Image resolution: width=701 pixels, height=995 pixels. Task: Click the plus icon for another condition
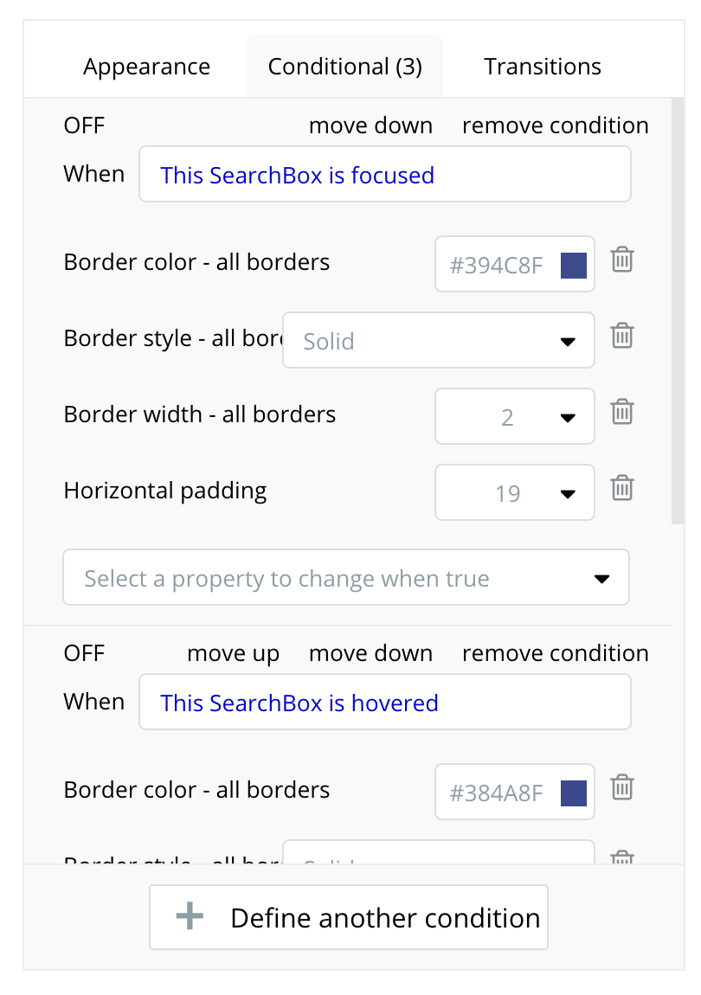(190, 917)
